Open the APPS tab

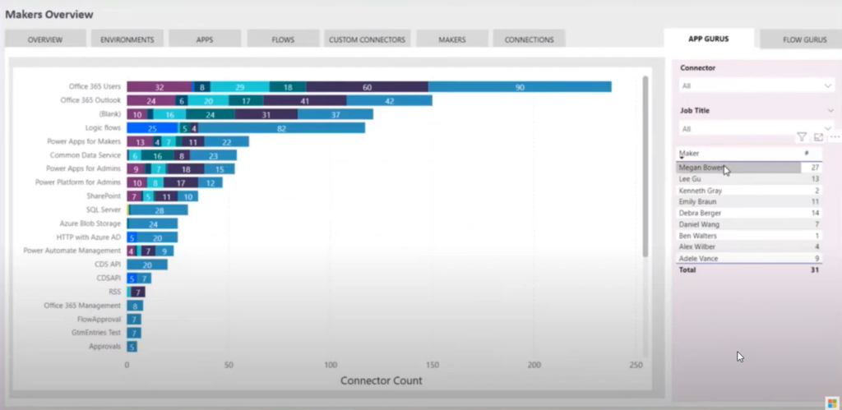point(205,39)
